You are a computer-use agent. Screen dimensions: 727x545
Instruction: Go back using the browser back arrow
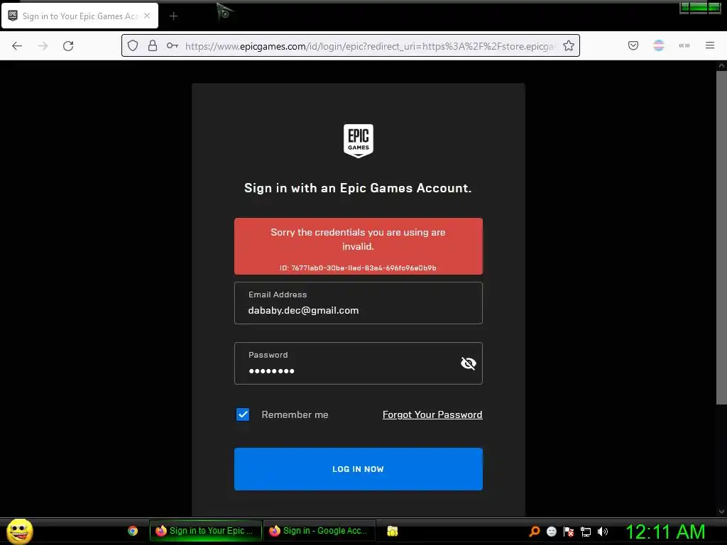click(17, 46)
